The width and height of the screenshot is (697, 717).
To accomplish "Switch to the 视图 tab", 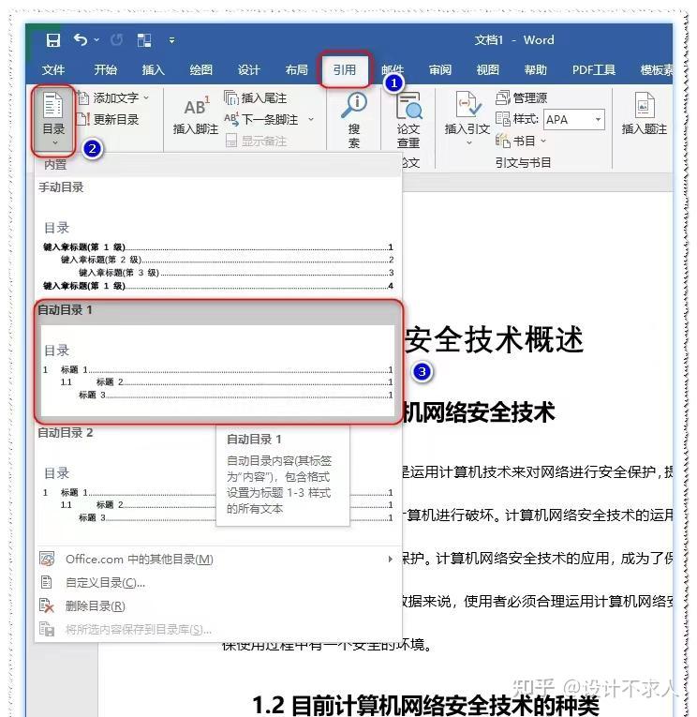I will click(x=488, y=70).
